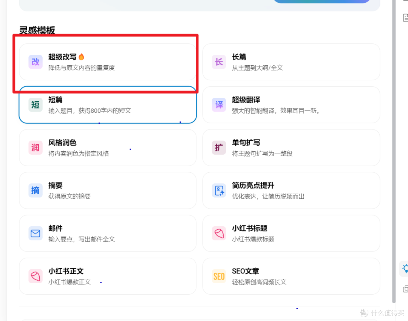Click the text 强大的智能翻译，效果耳目一新。
The height and width of the screenshot is (321, 408).
pyautogui.click(x=276, y=111)
